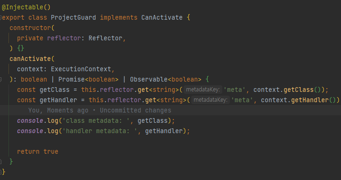
Task: Click the class closing brace fold marker
Action: pyautogui.click(x=0, y=172)
